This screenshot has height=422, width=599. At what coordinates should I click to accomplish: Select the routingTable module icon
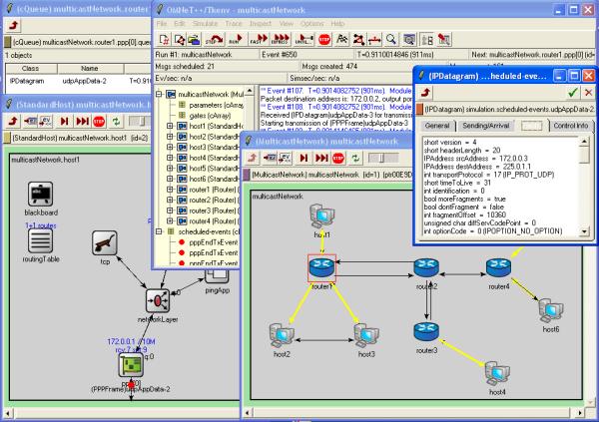point(40,241)
